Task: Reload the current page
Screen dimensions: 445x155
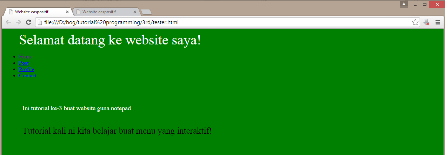Action: coord(29,22)
